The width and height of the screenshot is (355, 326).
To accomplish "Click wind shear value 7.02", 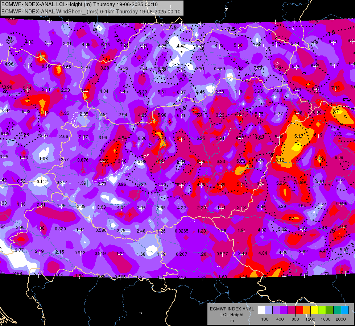I will coord(277,67).
